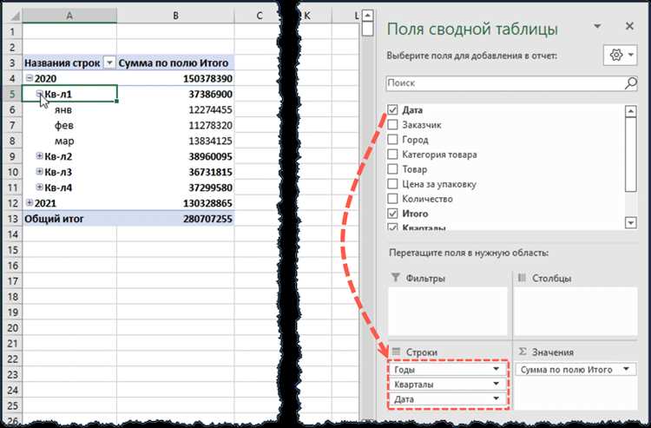Select the grand total 280707255 cell
The height and width of the screenshot is (428, 651).
pyautogui.click(x=175, y=219)
